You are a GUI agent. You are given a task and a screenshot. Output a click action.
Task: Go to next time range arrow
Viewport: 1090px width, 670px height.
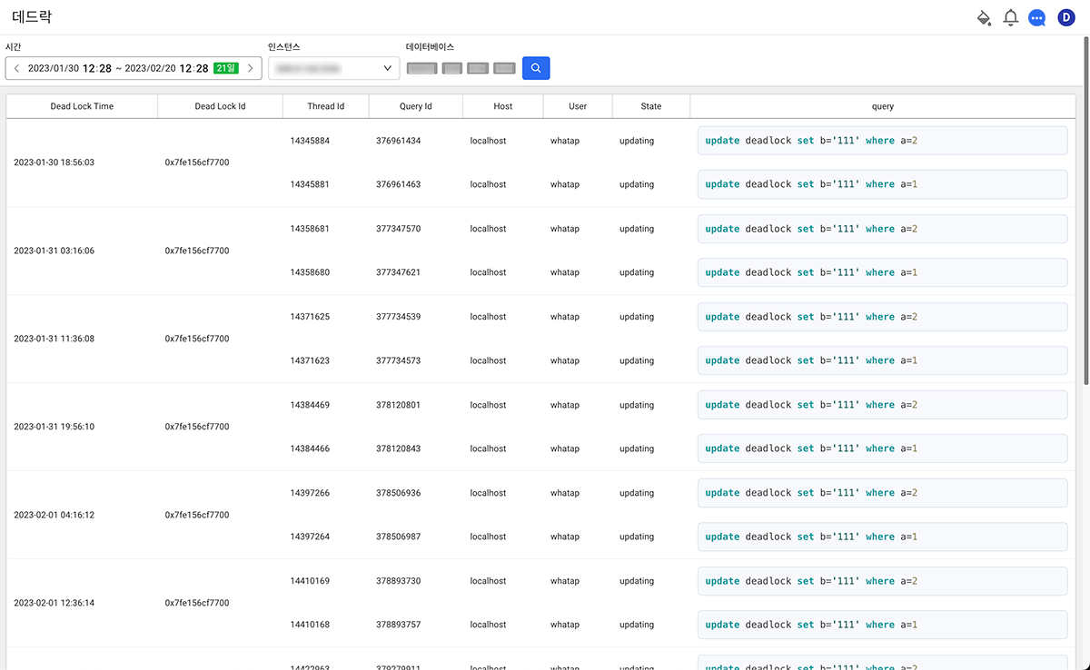(251, 68)
